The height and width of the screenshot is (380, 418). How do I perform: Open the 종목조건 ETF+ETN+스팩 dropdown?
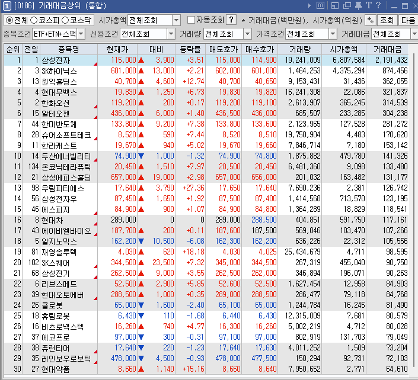pos(81,34)
